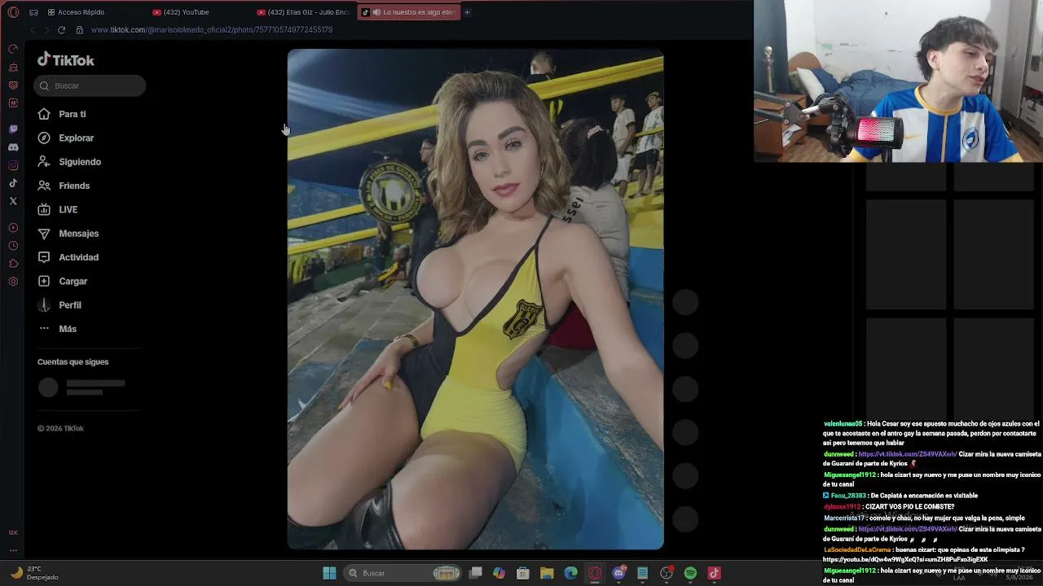Open browsing History clock icon

click(13, 246)
